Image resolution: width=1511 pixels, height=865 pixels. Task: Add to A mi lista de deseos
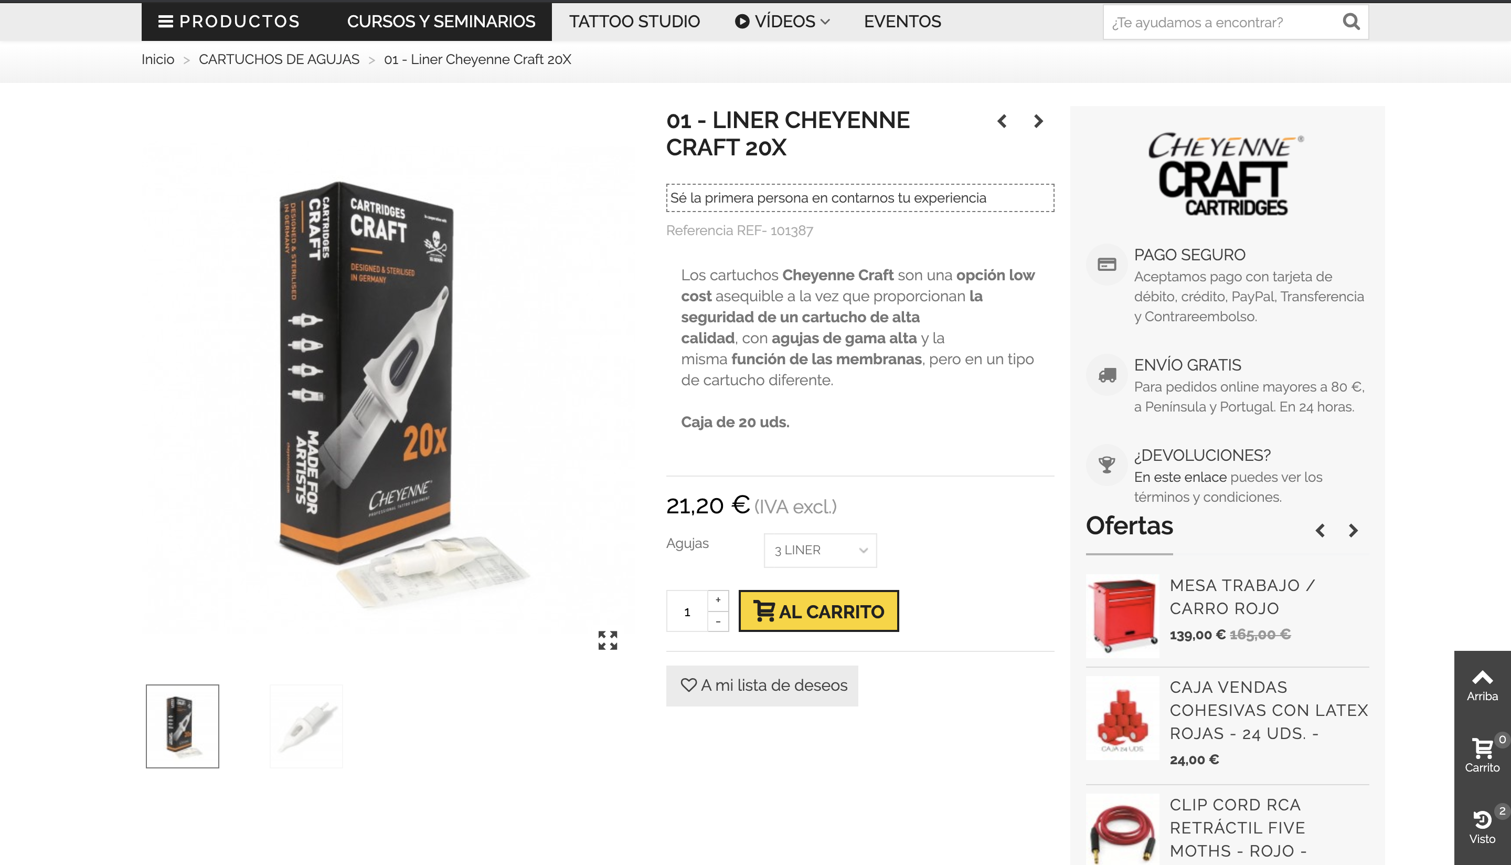[762, 685]
